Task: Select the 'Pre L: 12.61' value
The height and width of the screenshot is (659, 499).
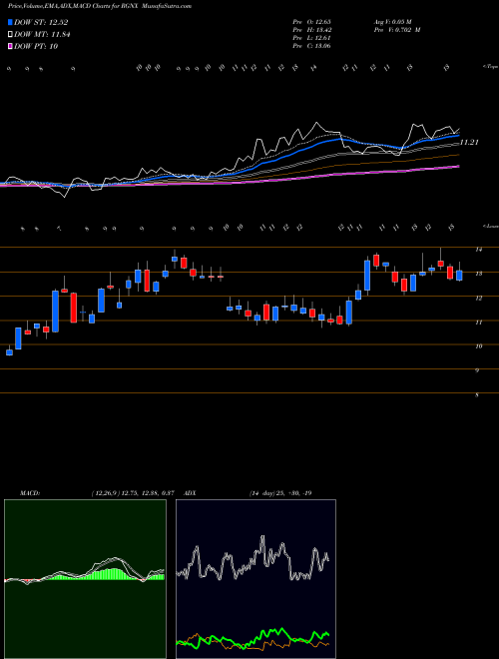Action: click(x=311, y=38)
